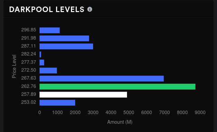Click the 262.76 price level label
This screenshot has width=217, height=132.
(x=29, y=86)
